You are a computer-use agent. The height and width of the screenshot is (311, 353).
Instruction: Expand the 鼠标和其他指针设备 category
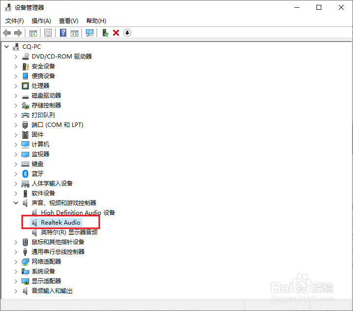pos(16,242)
